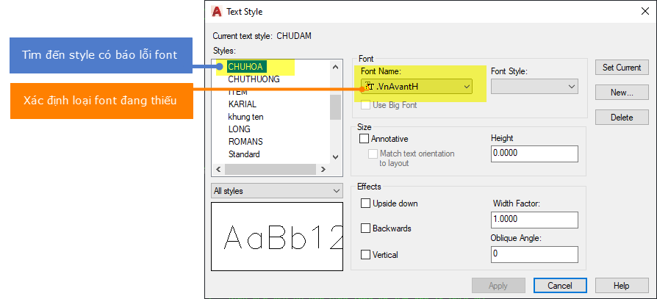Click styles list scroll down arrow
The height and width of the screenshot is (299, 657).
[x=335, y=157]
